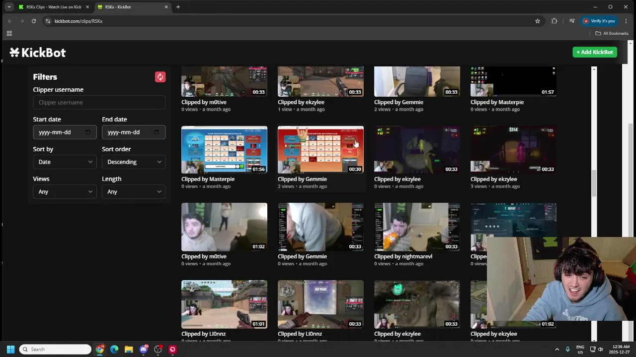Screen dimensions: 636x357
Task: Play the 01:01 clip by Li0nnz
Action: pos(224,304)
